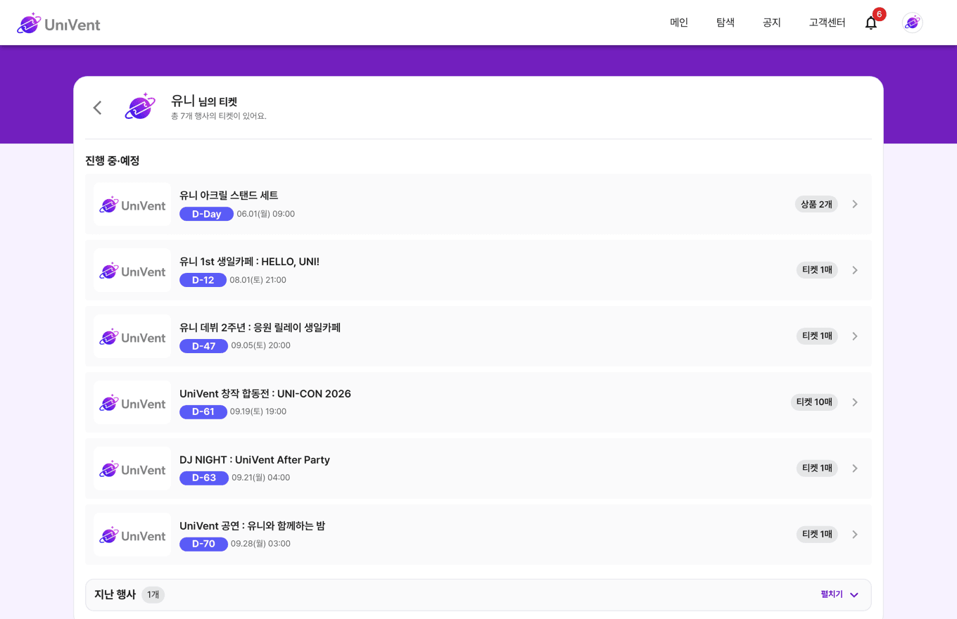Click the UniVent logo in the header
Screen dimensions: 957x619
coord(58,23)
